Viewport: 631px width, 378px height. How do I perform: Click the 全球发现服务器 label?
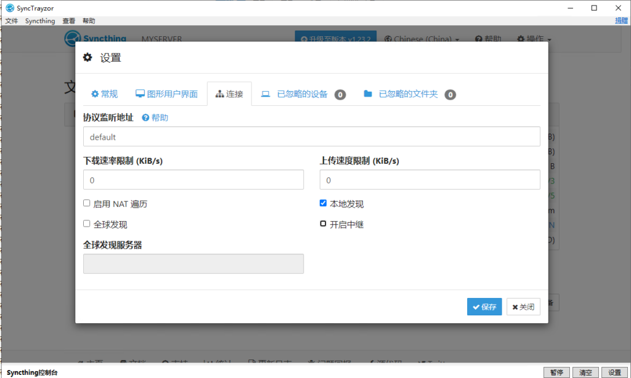(x=113, y=245)
